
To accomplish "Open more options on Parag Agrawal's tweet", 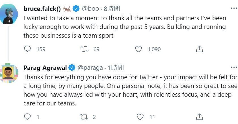I will [x=233, y=67].
